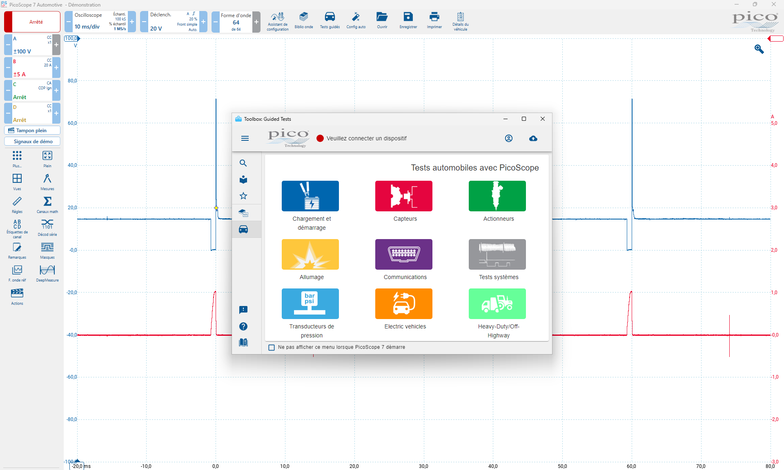
Task: Go to previous waveform with minus
Action: (216, 22)
